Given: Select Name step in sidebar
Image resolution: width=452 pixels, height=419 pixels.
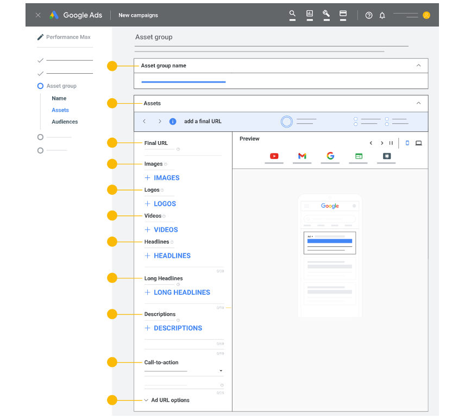Looking at the screenshot, I should (59, 98).
